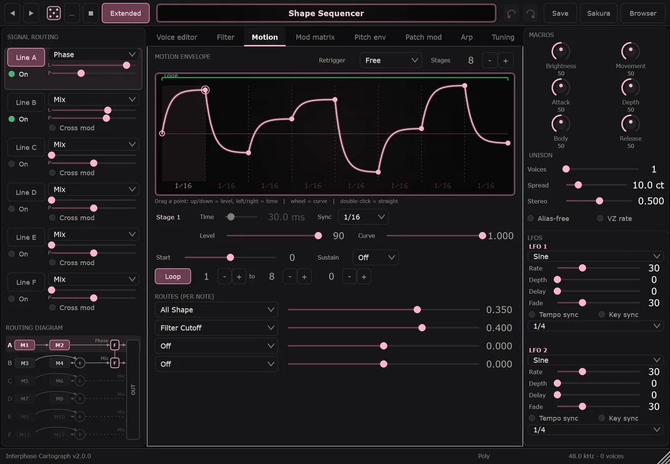
Task: Click the stop square icon
Action: (91, 13)
